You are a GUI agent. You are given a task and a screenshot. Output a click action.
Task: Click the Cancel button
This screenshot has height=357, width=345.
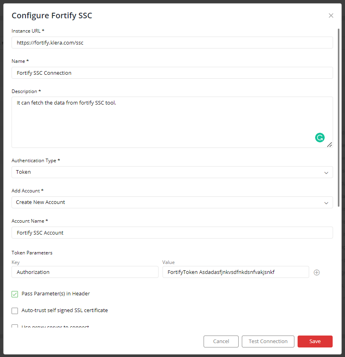[221, 341]
